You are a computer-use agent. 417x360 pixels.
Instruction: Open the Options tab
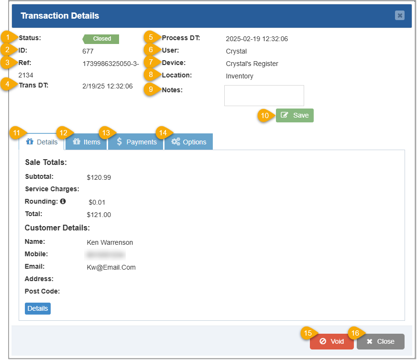188,142
